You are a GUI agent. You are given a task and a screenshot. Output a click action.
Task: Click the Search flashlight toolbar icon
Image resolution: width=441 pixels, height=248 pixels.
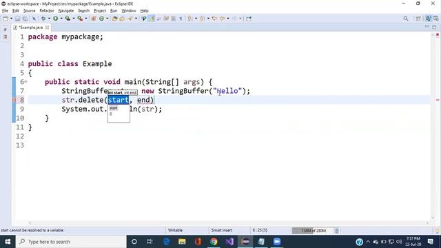[x=130, y=19]
